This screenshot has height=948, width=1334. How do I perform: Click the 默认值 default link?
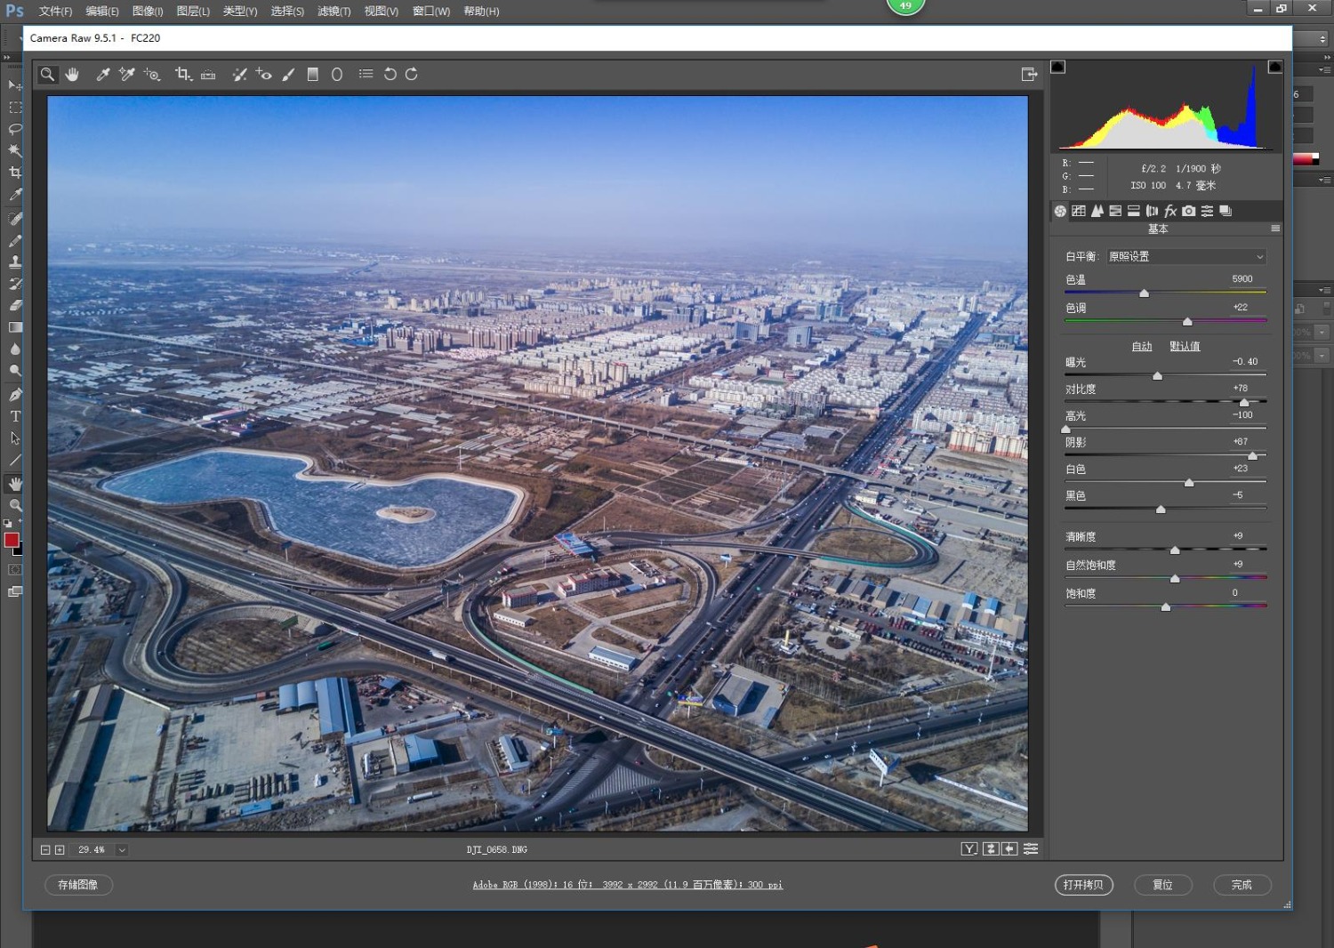point(1185,346)
